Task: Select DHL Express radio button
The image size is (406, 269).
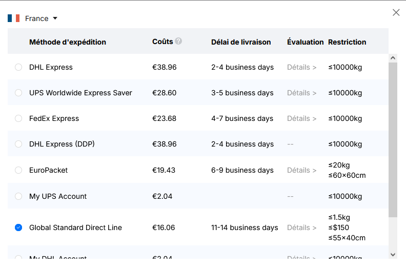Action: point(18,67)
